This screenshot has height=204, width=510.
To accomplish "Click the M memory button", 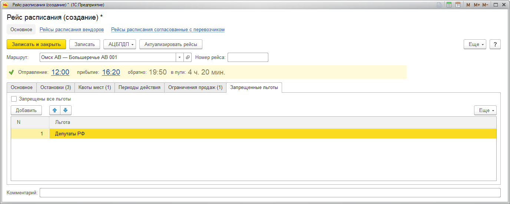I will (468, 5).
